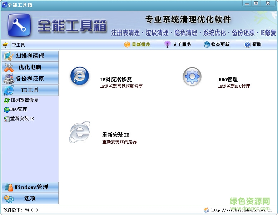This screenshot has width=278, height=215.
Task: Click the icon by 重新安装IE in sidebar
Action: click(x=7, y=119)
